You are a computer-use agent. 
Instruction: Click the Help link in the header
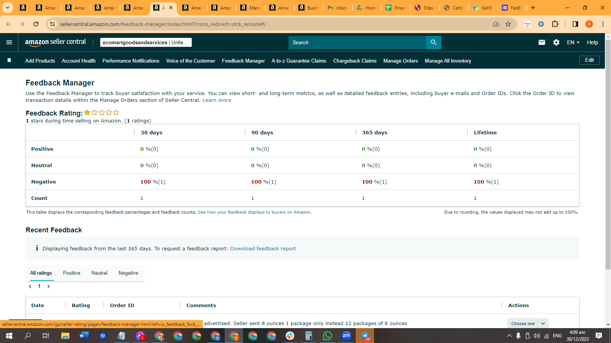[592, 42]
